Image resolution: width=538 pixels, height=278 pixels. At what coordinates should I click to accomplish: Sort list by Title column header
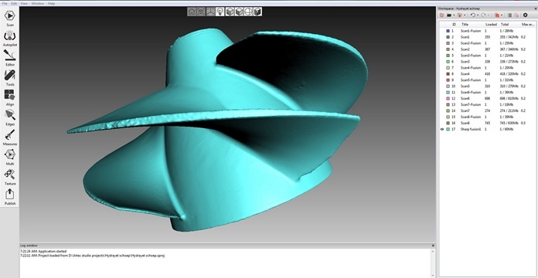[x=465, y=25]
